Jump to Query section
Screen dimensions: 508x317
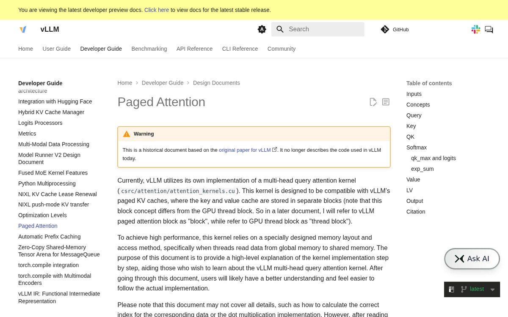point(414,115)
